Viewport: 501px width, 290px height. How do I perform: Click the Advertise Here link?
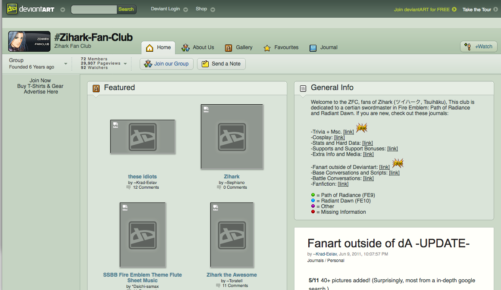coord(41,92)
